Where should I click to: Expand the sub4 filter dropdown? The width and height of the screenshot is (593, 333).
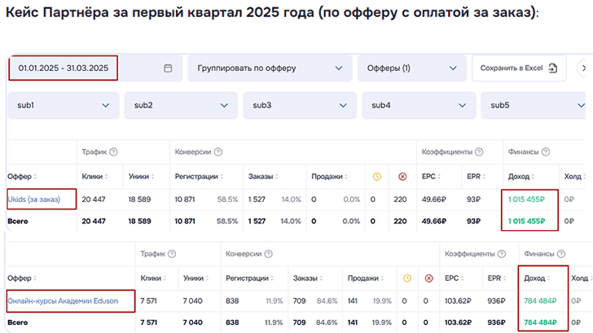click(419, 106)
